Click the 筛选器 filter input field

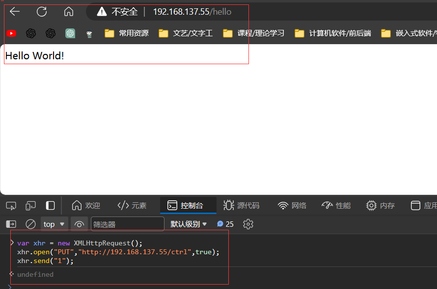pyautogui.click(x=128, y=224)
